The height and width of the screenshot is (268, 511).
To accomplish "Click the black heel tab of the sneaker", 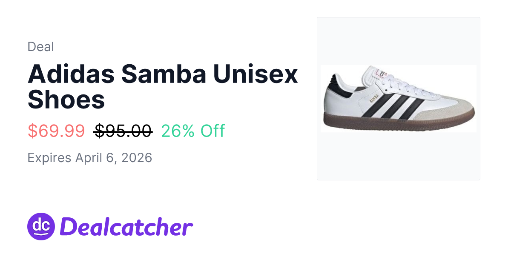I will click(x=335, y=82).
